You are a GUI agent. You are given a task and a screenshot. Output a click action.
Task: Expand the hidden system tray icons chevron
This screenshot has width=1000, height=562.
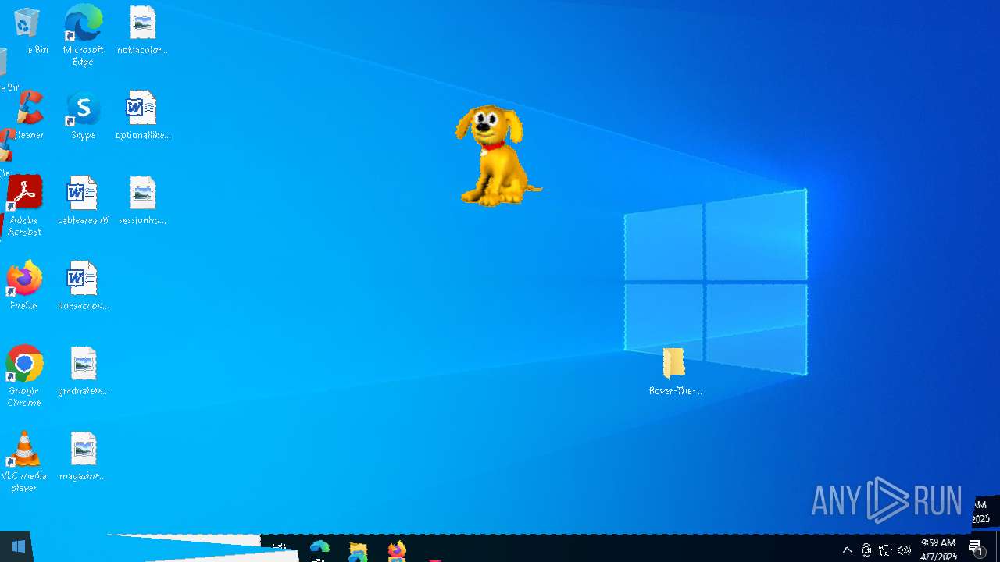pos(848,550)
